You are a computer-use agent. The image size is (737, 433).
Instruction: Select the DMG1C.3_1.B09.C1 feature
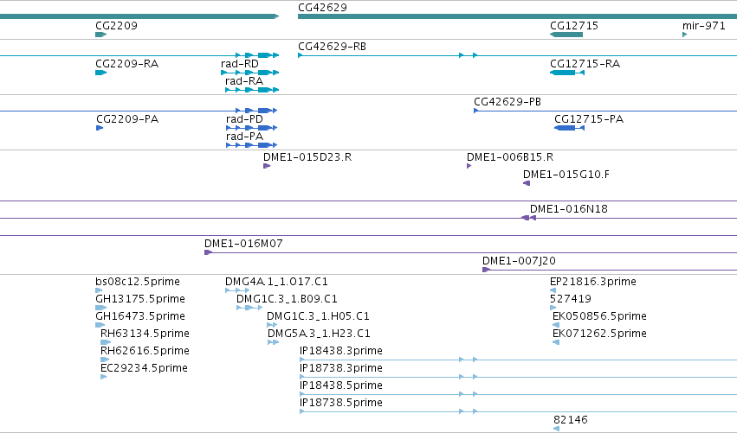[249, 309]
